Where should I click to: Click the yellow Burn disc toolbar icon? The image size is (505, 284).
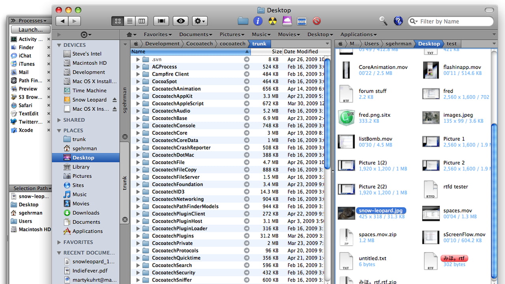[272, 21]
